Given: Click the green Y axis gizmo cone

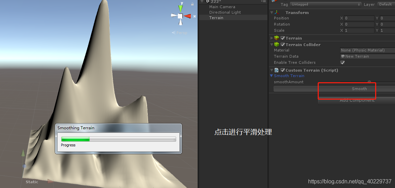Looking at the screenshot, I should [x=181, y=8].
